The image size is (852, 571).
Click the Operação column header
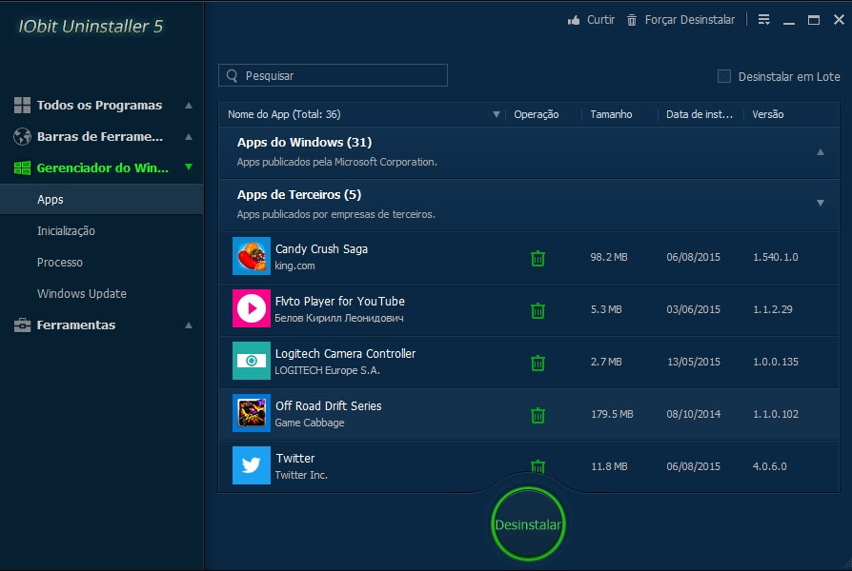536,114
